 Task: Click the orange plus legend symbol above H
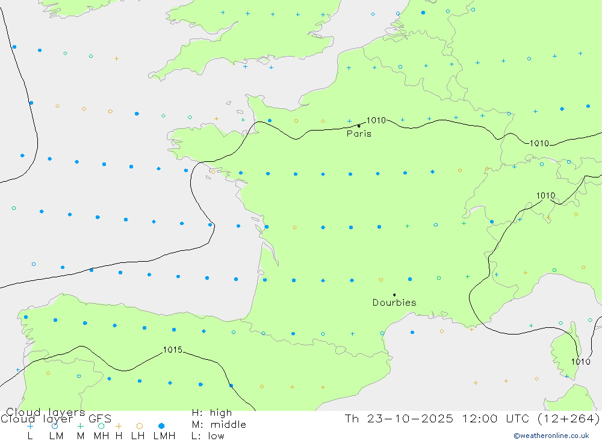click(119, 426)
